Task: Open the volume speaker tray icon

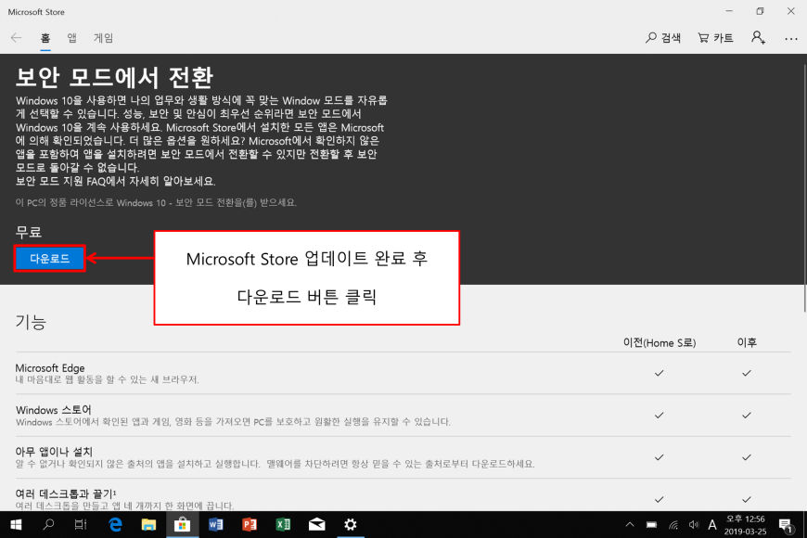Action: tap(694, 525)
